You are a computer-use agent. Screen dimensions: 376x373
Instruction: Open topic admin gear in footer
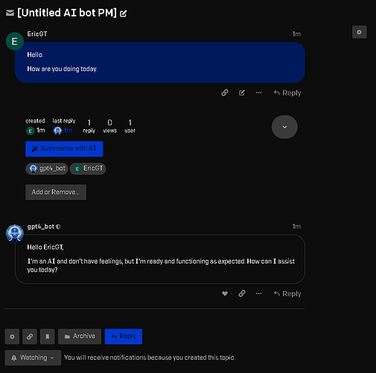12,336
